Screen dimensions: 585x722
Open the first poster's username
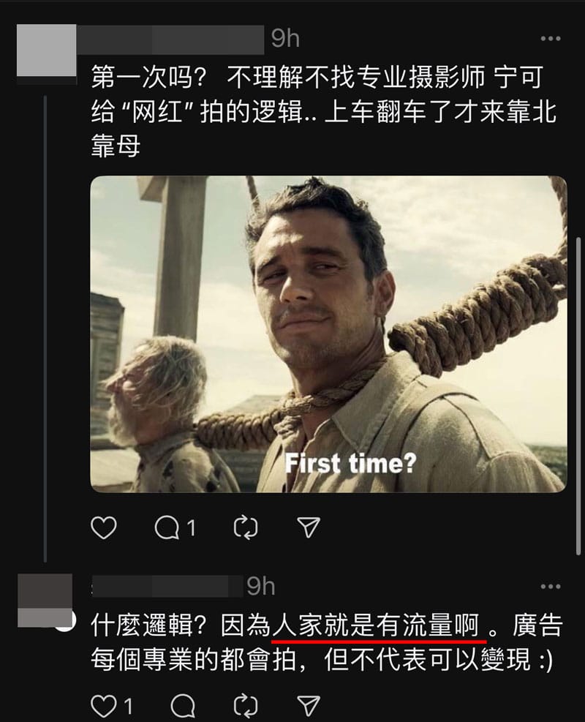pyautogui.click(x=170, y=40)
